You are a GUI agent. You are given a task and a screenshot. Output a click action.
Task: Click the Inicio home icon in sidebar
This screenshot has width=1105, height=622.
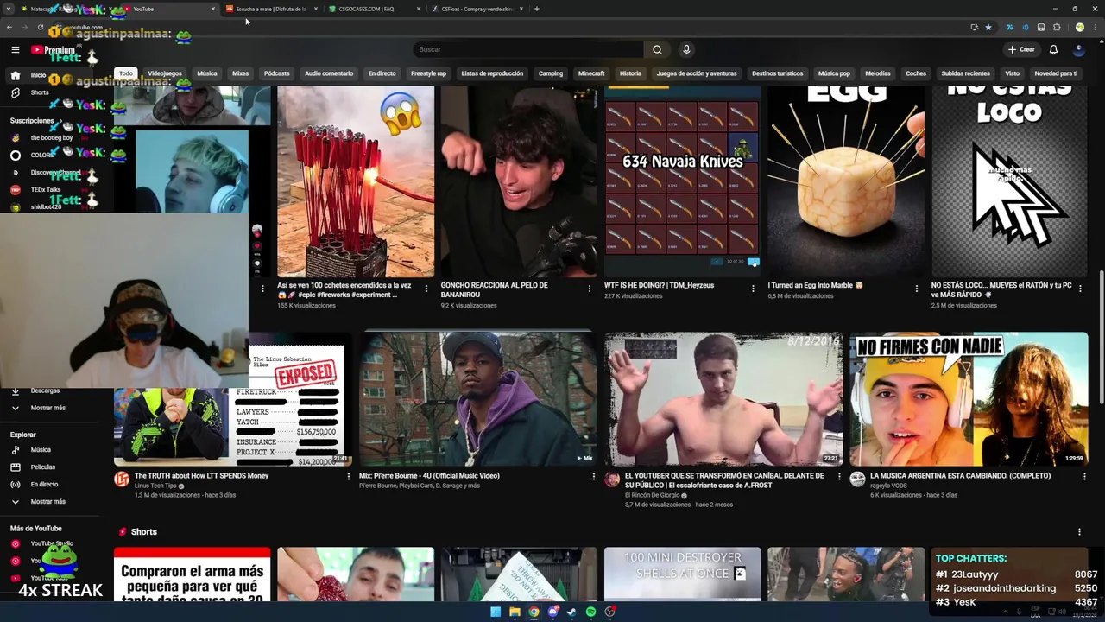(x=15, y=75)
